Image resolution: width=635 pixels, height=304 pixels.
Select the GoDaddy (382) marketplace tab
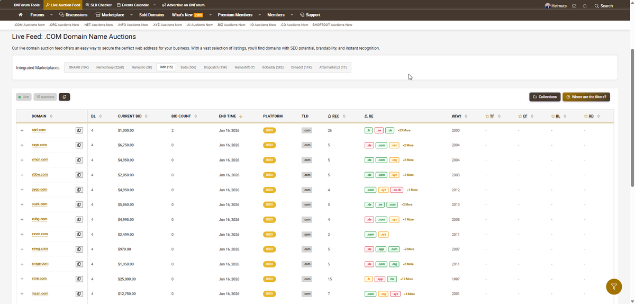273,67
